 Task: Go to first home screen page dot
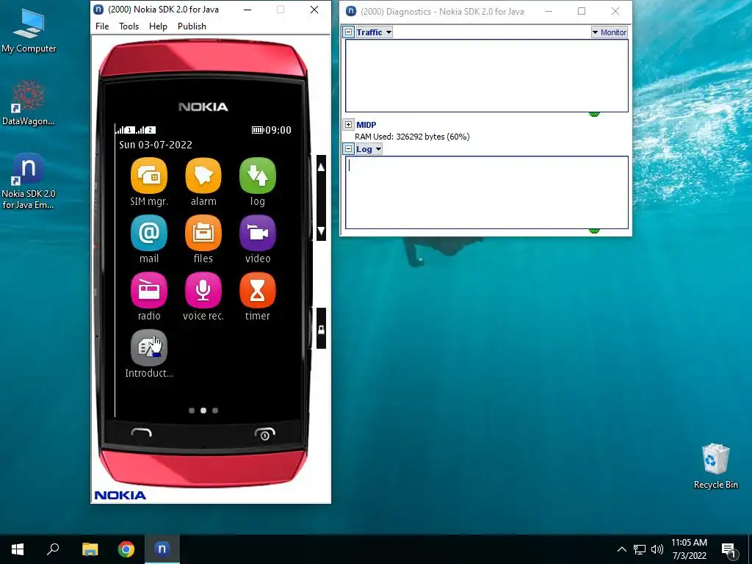[x=192, y=411]
